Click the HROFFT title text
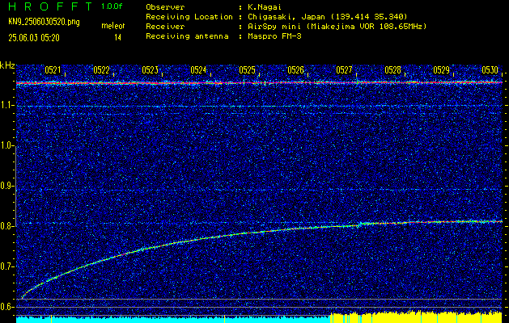This screenshot has height=323, width=509. [50, 6]
